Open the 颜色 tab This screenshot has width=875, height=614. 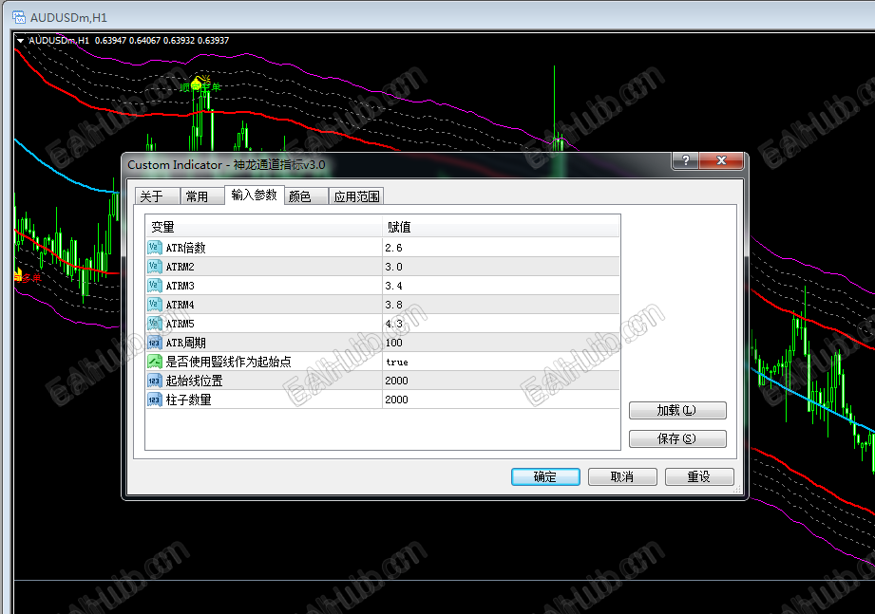click(x=306, y=196)
